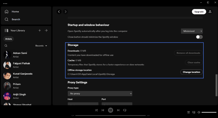The image size is (218, 118).
Task: Click Change location button
Action: (x=191, y=72)
